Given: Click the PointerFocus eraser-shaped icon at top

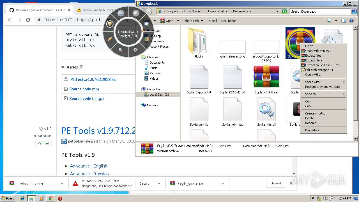Looking at the screenshot, I should tap(135, 13).
